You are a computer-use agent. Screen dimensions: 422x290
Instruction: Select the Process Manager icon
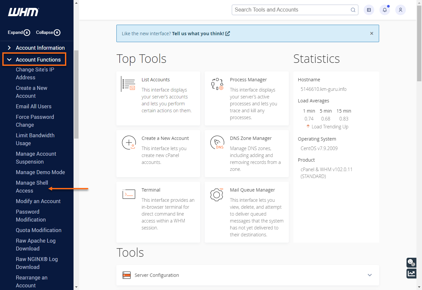(x=217, y=83)
